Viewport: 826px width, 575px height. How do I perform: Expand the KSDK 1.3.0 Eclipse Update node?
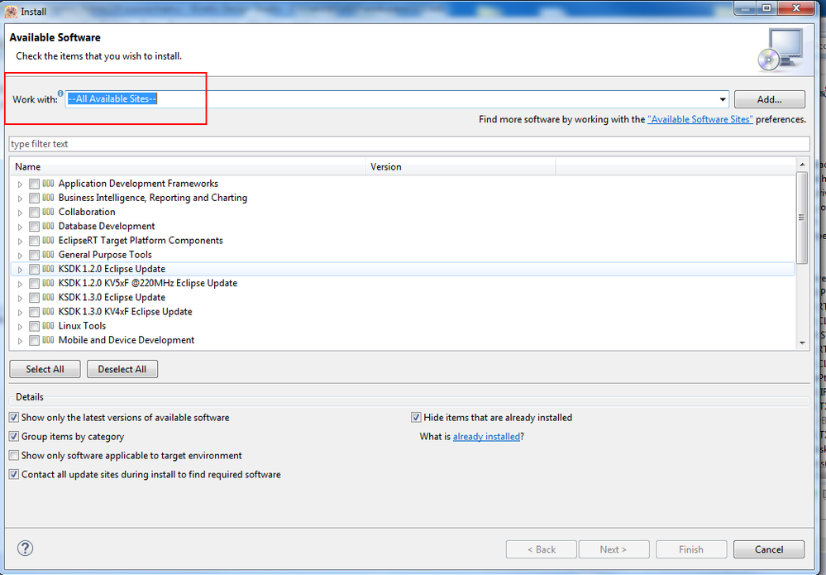[20, 299]
